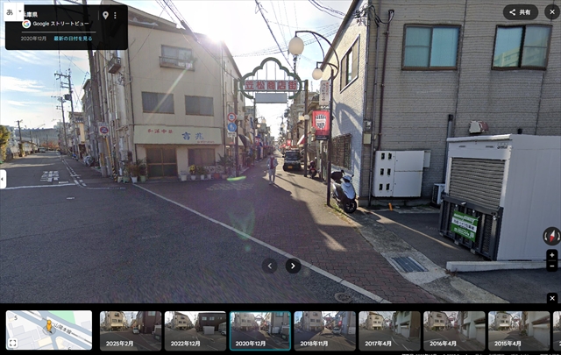561x355 pixels.
Task: Zoom out with the minus button
Action: (x=551, y=266)
